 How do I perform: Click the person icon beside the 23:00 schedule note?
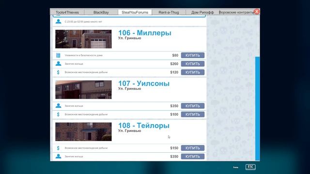[x=58, y=21]
